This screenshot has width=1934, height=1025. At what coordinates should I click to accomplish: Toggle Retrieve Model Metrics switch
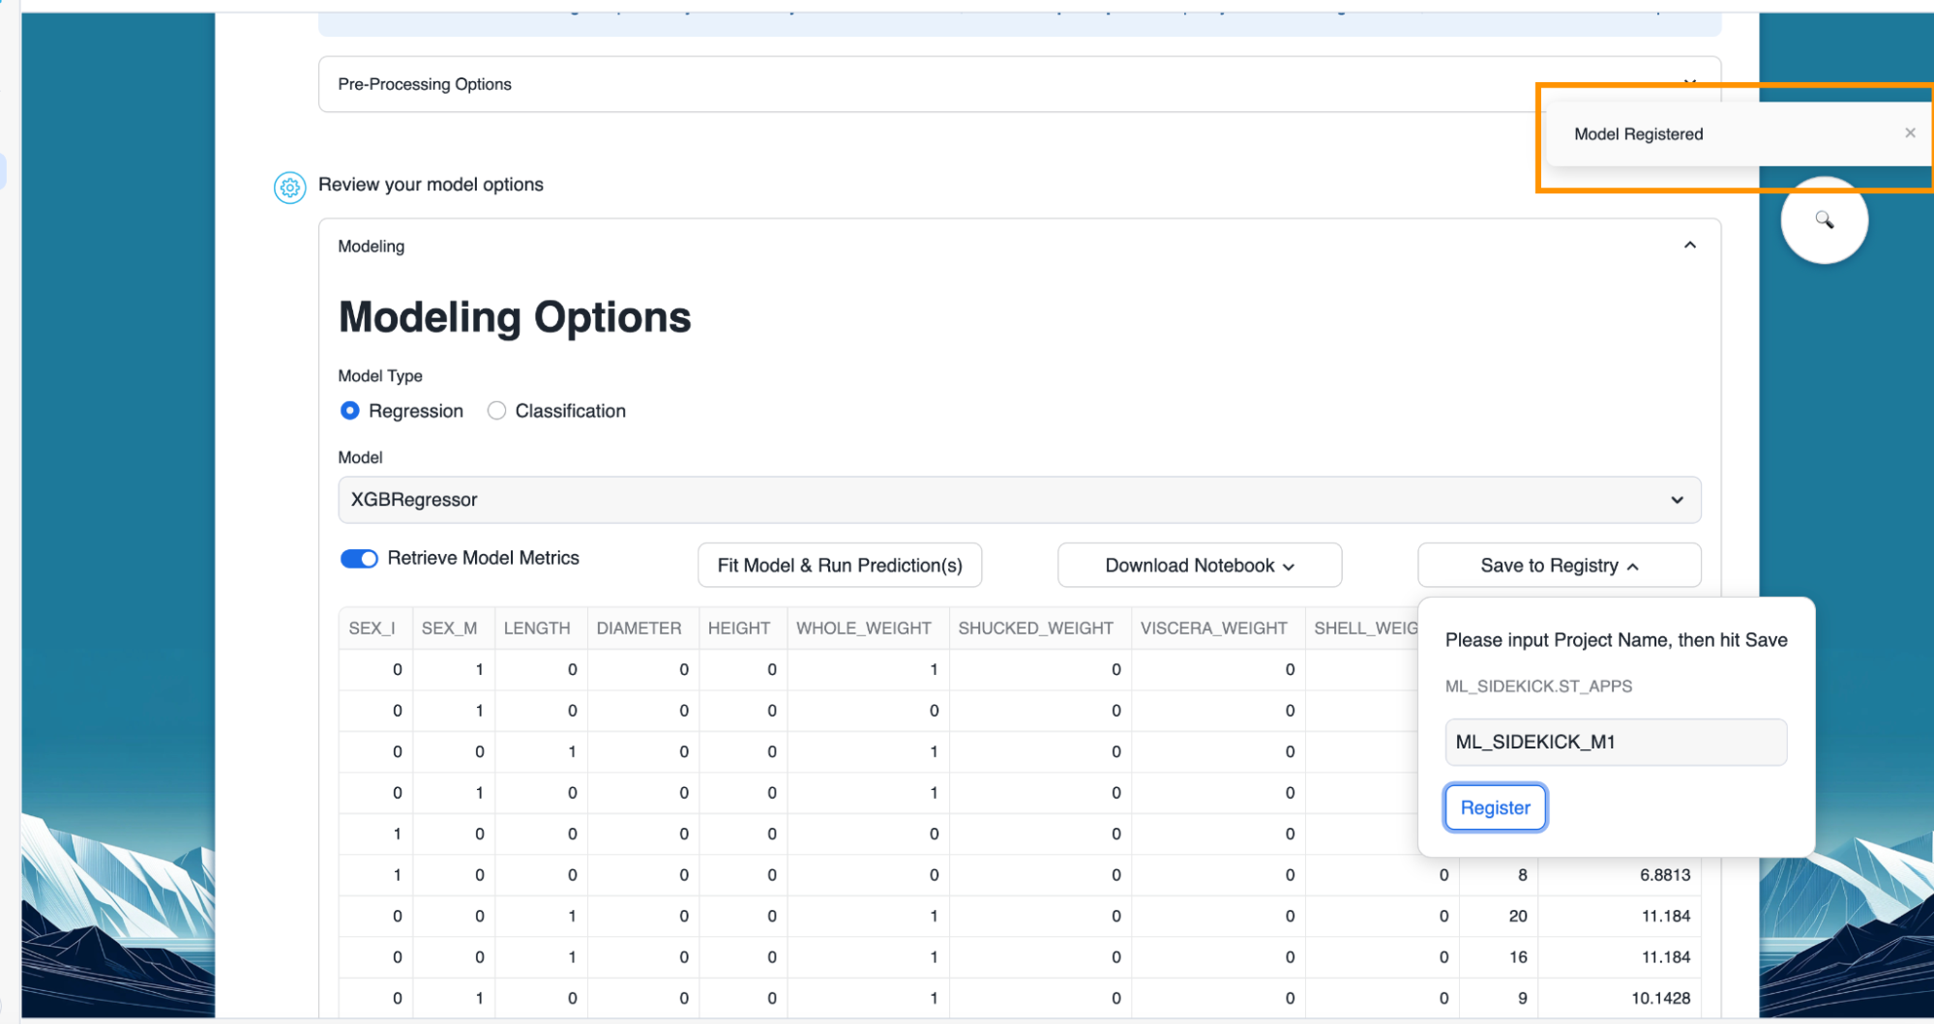pyautogui.click(x=359, y=559)
